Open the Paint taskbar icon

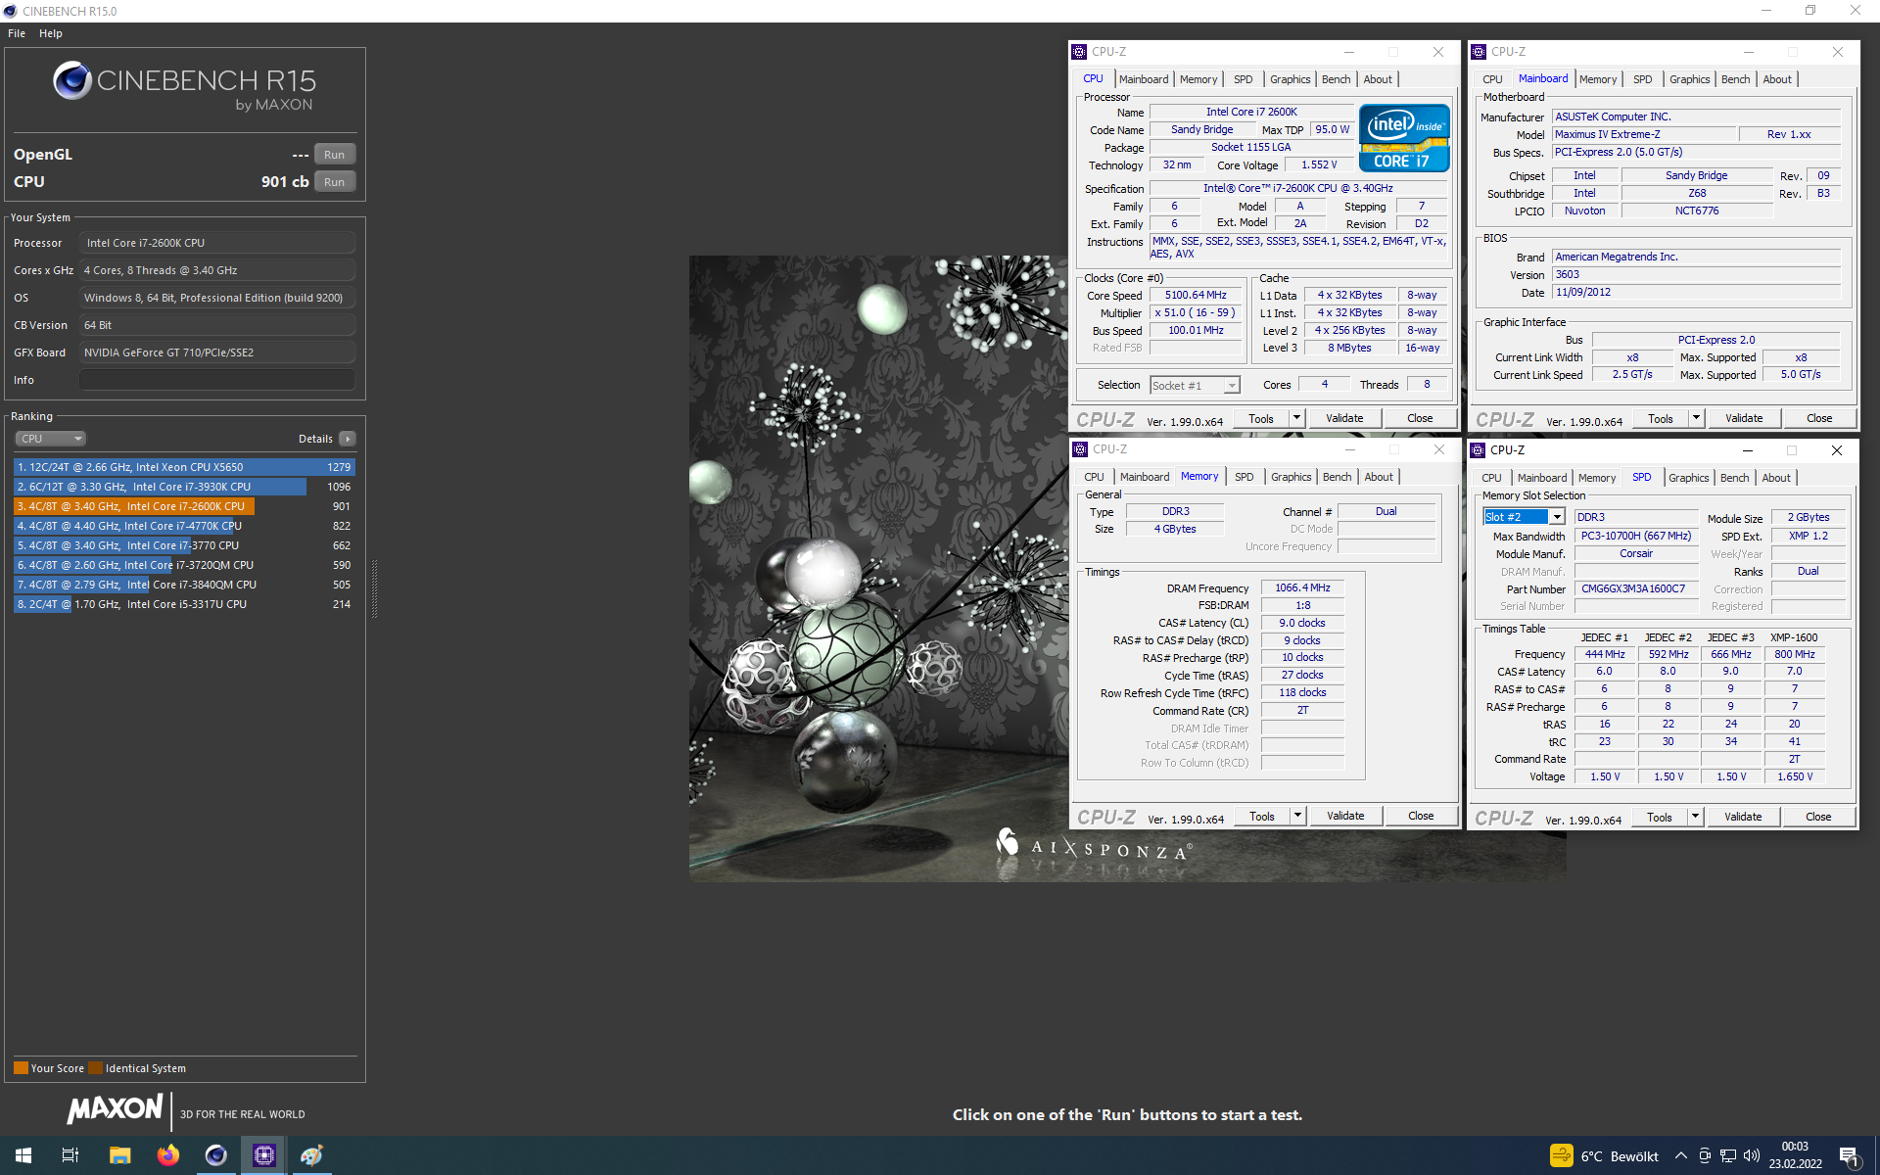pos(311,1155)
